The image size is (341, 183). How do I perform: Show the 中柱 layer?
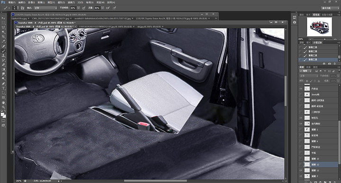pyautogui.click(x=301, y=153)
